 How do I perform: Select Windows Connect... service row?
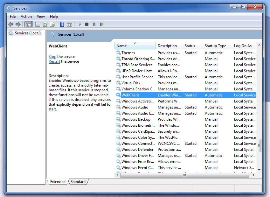(186, 143)
